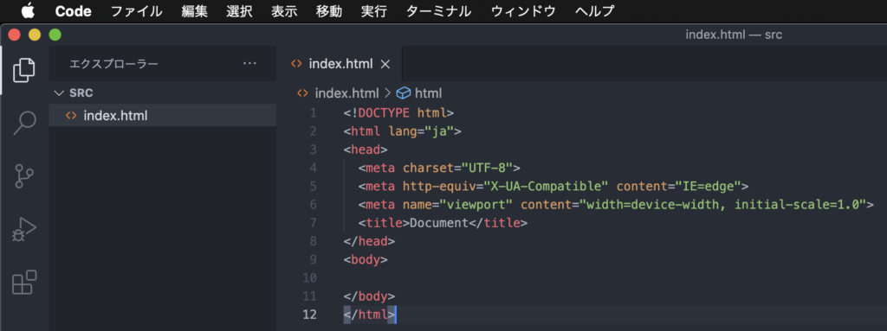Image resolution: width=887 pixels, height=331 pixels.
Task: Open the Run and Debug view icon
Action: [23, 229]
